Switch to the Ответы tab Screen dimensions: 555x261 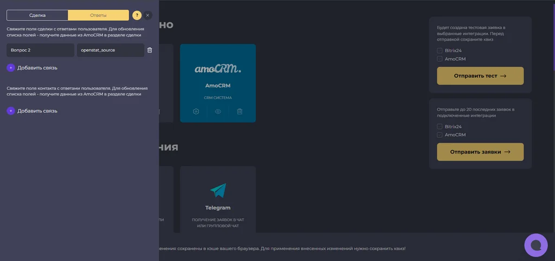point(99,15)
